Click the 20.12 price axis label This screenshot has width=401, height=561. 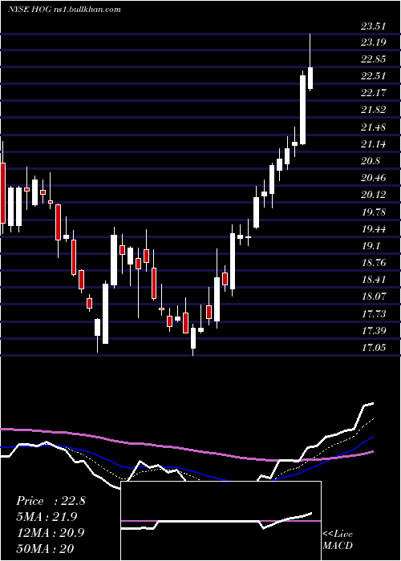(x=374, y=195)
